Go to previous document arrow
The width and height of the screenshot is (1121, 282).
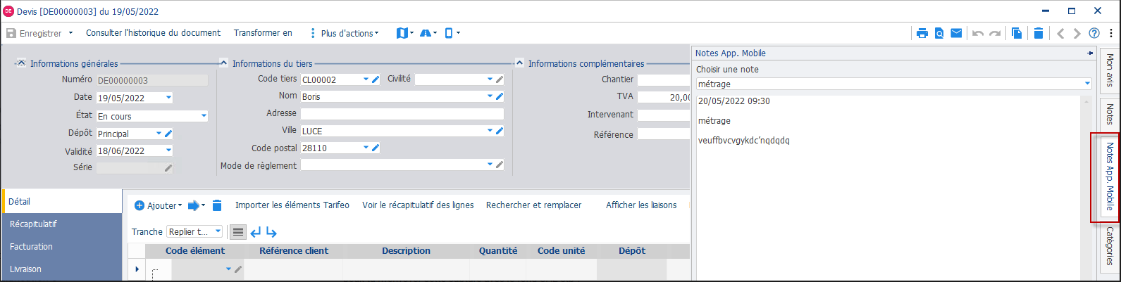1060,33
